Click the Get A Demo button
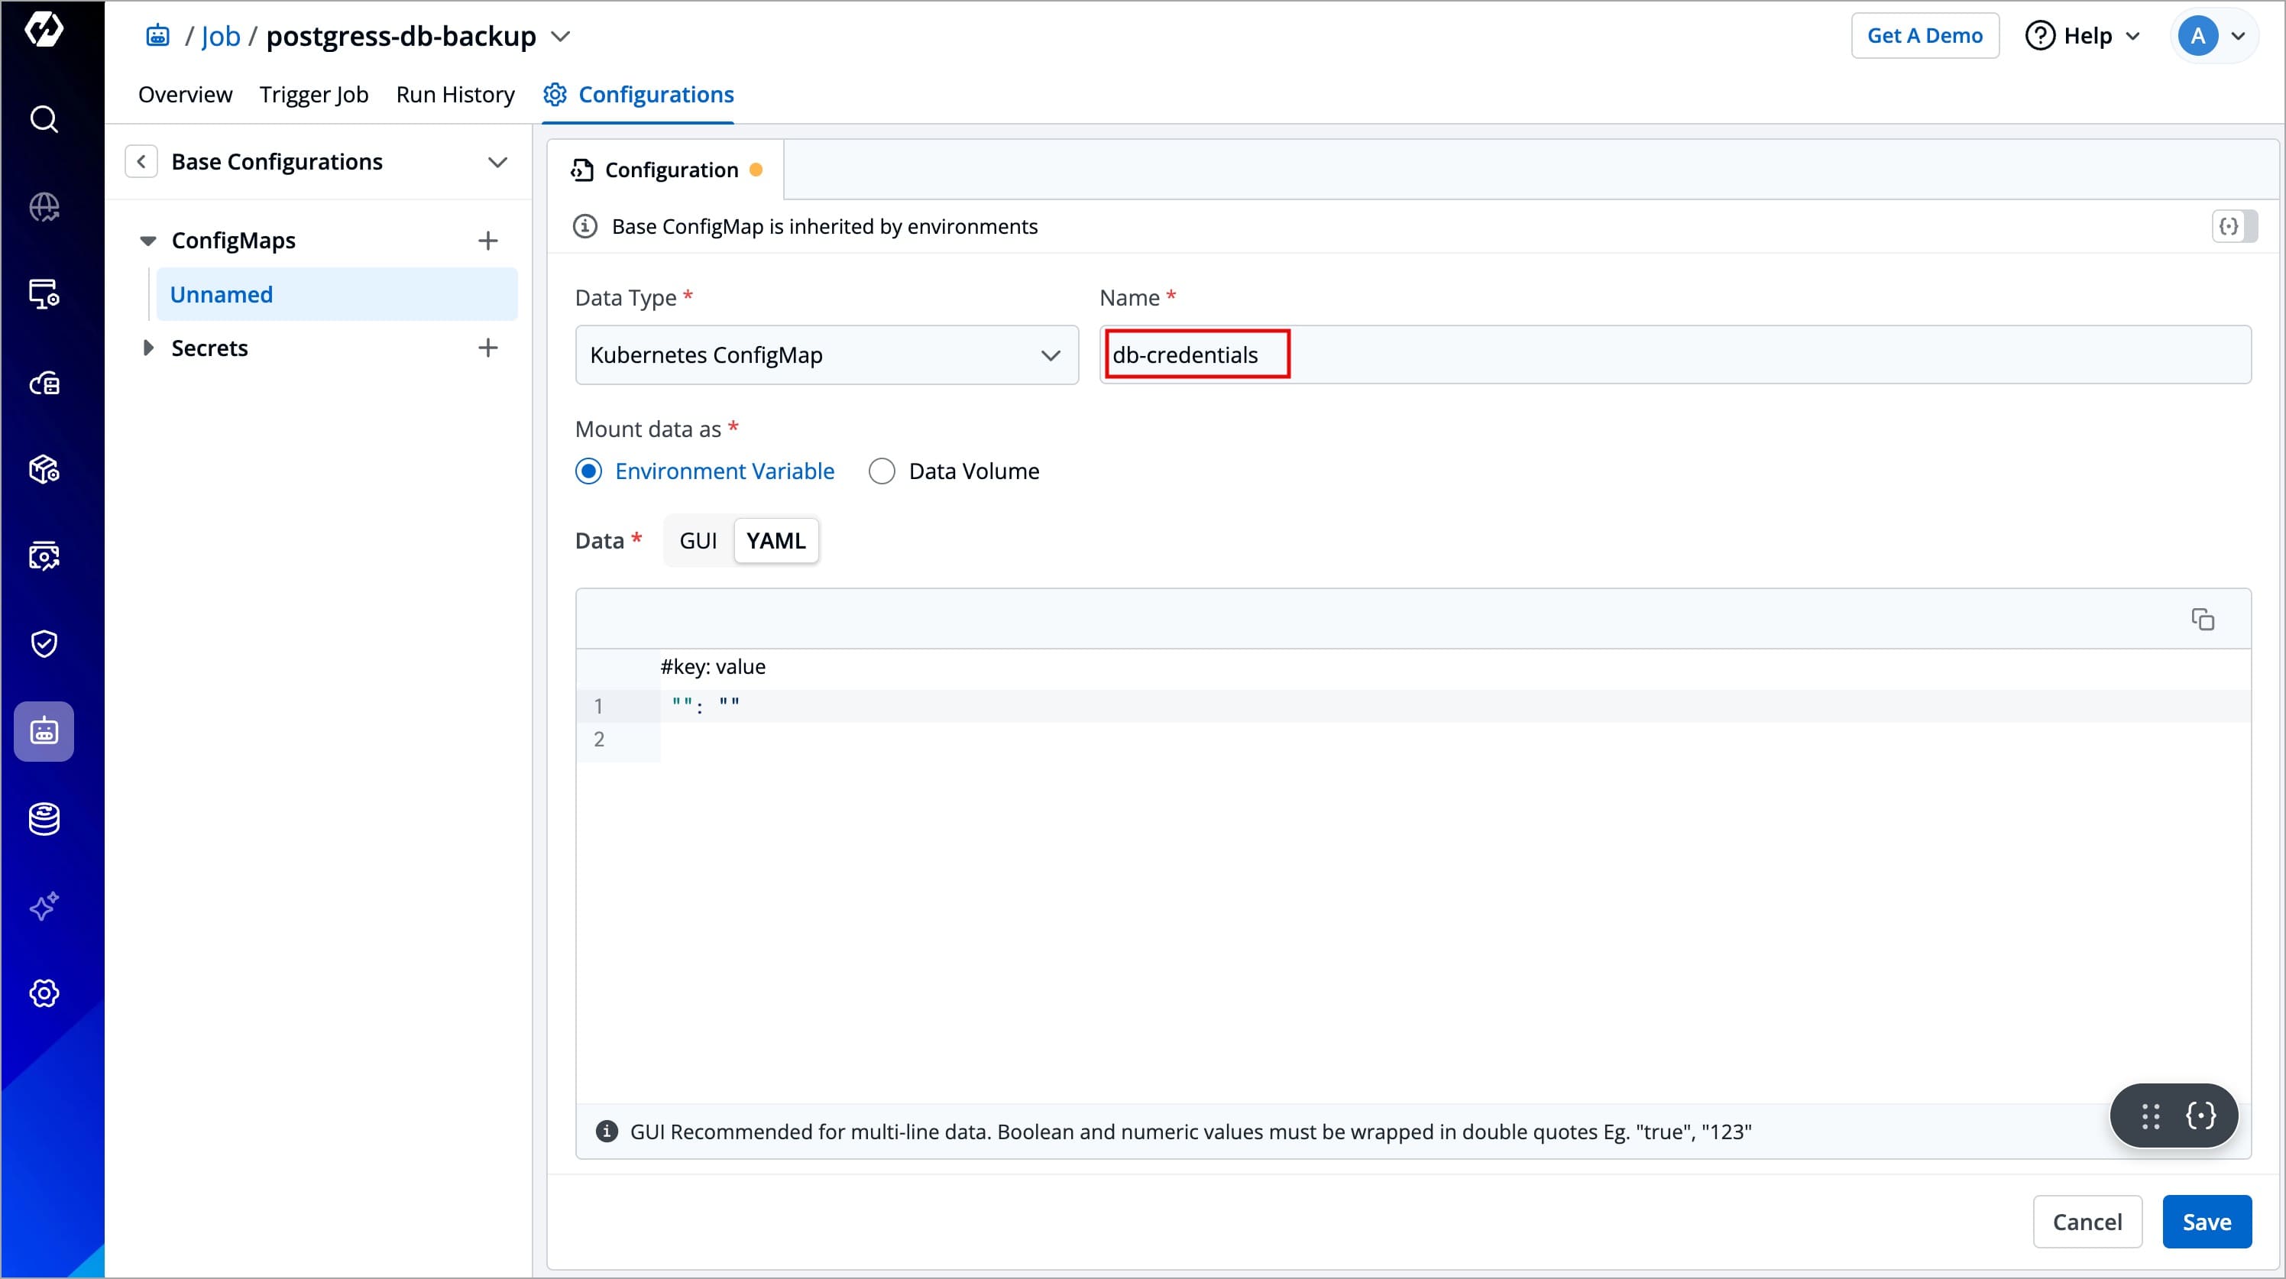Image resolution: width=2286 pixels, height=1279 pixels. [x=1924, y=35]
